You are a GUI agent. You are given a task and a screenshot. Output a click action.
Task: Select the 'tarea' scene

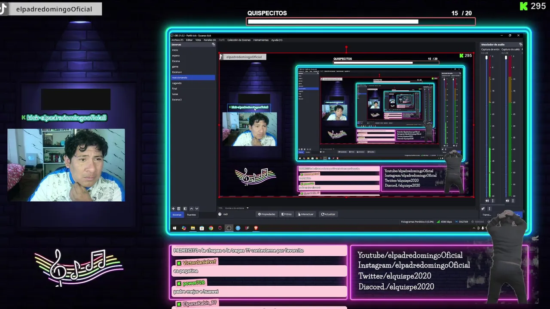click(192, 94)
